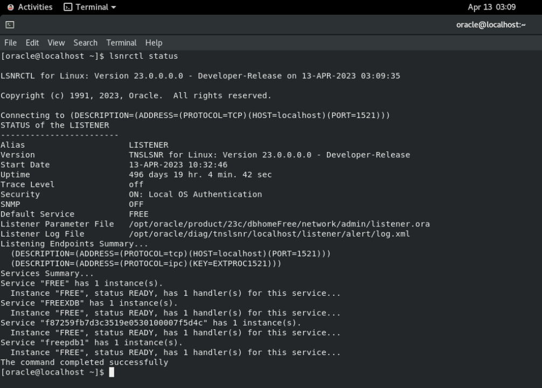The image size is (542, 388).
Task: Click the 'lsnrctl status' command text
Action: [143, 56]
